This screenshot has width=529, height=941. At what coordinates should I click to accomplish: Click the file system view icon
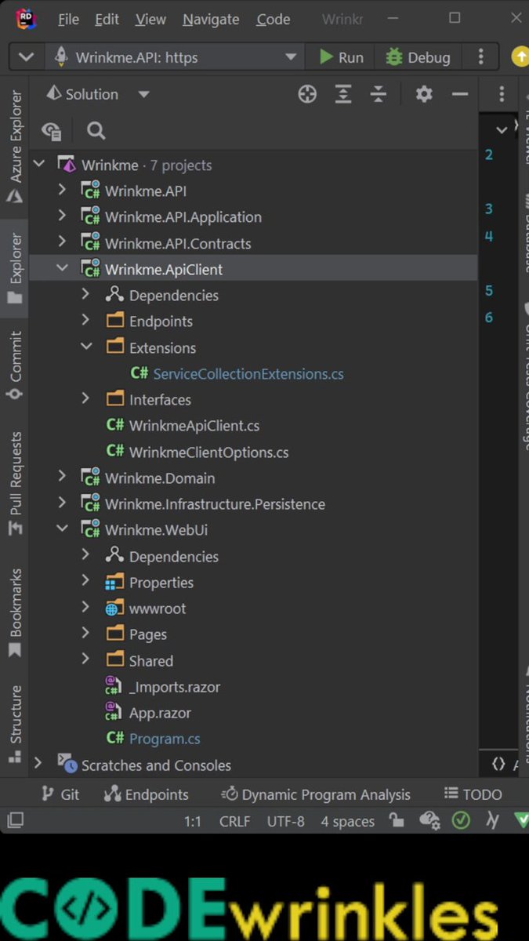point(52,130)
